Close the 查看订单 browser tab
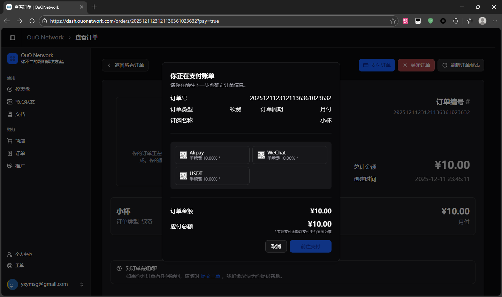 click(x=82, y=7)
